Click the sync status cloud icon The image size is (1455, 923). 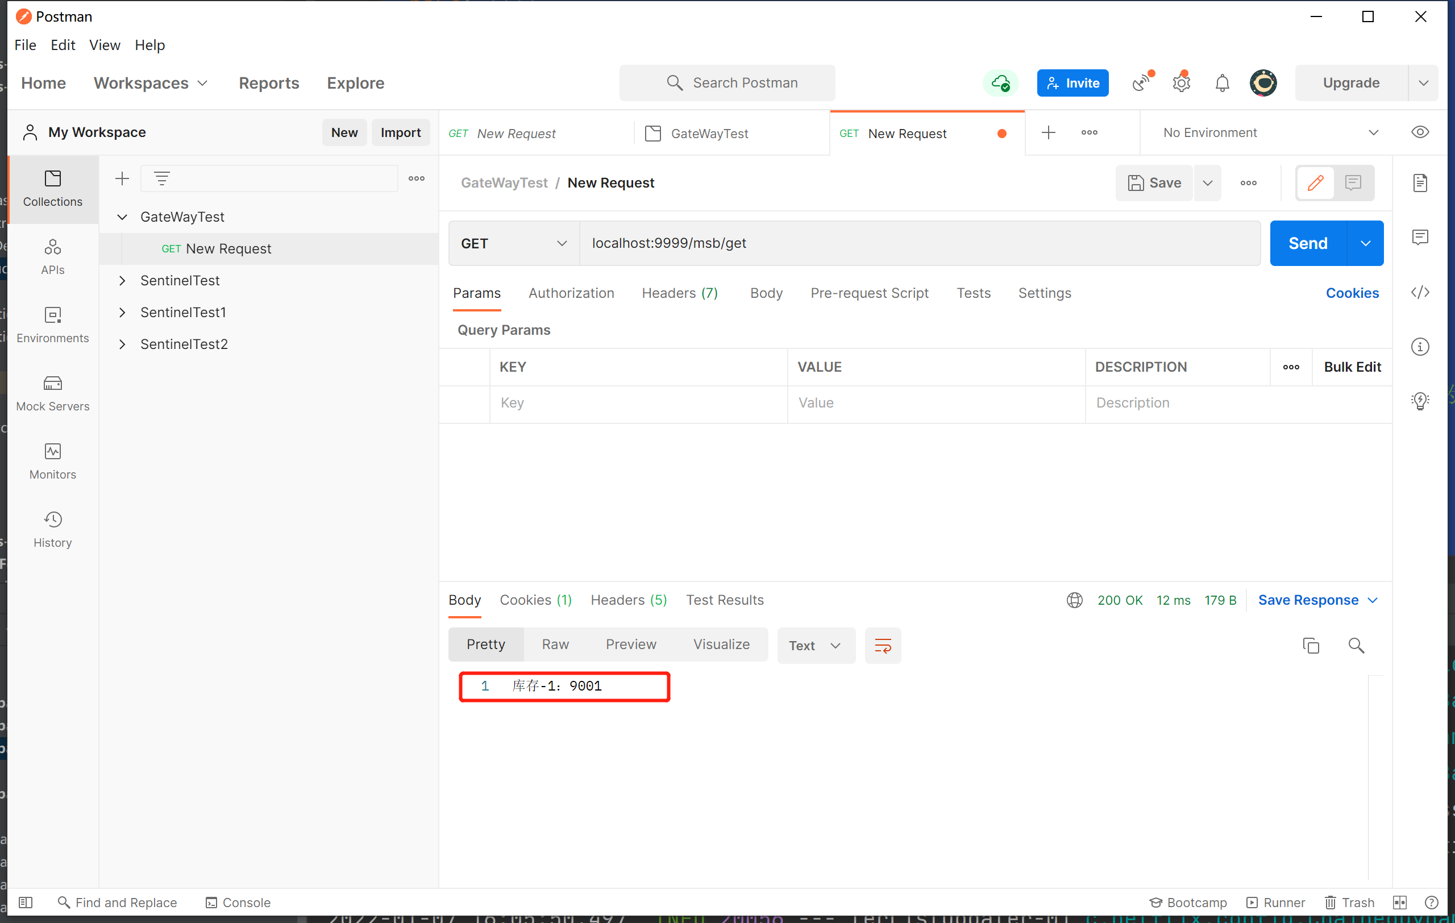1001,83
